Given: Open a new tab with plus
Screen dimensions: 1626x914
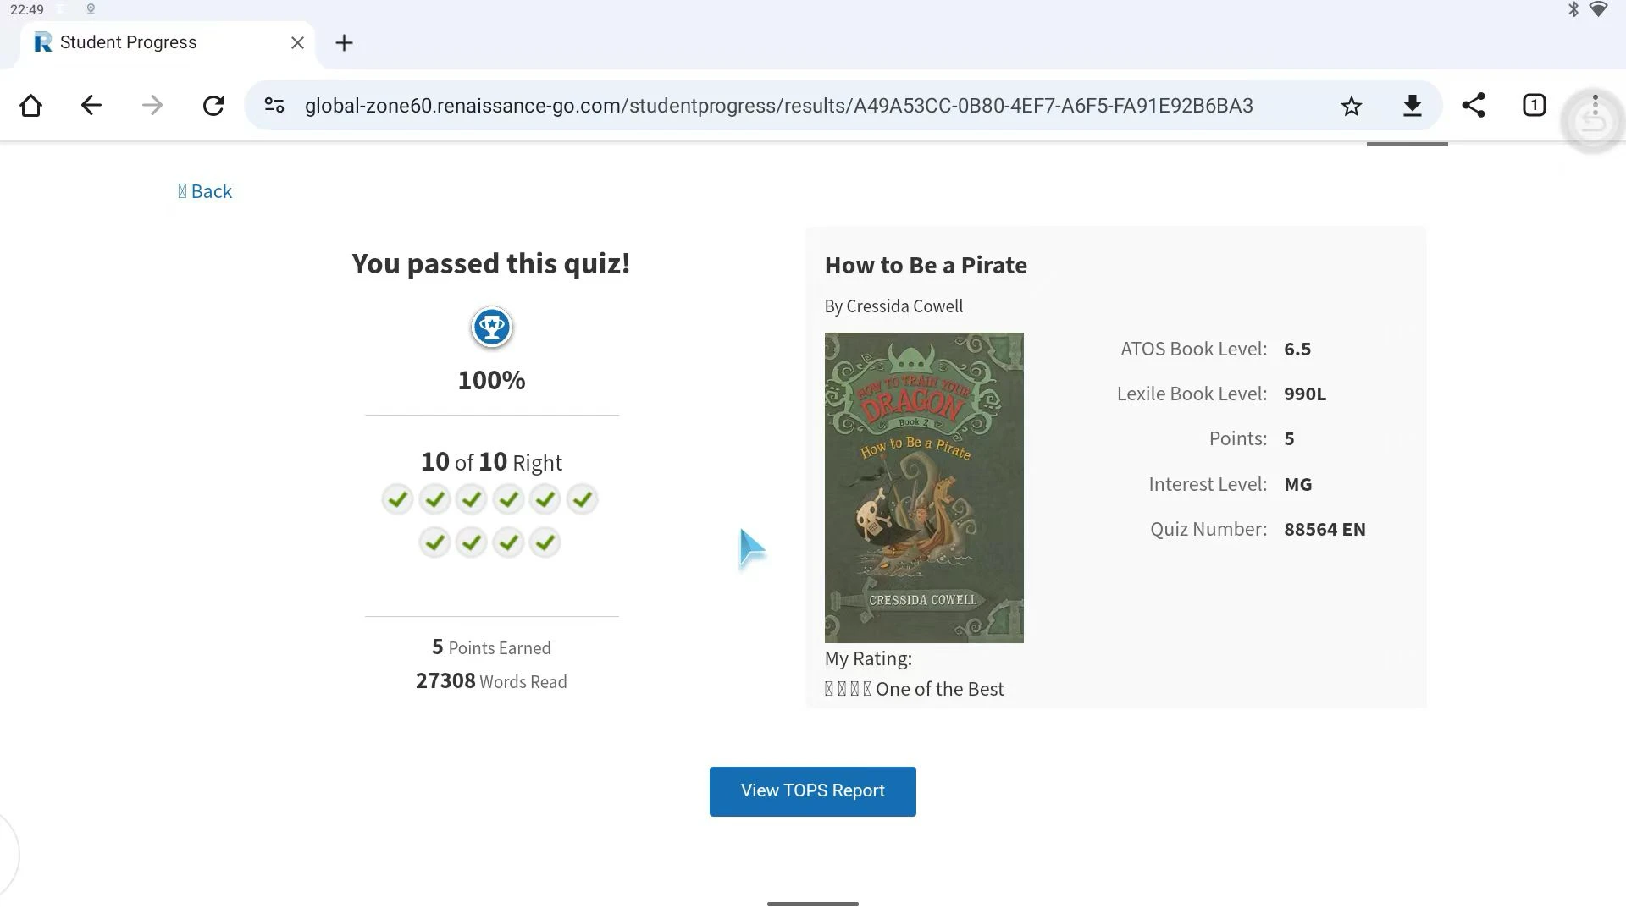Looking at the screenshot, I should 344,43.
